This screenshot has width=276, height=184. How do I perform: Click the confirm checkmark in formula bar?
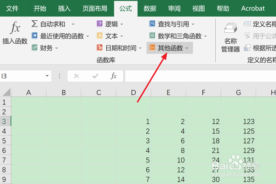point(95,76)
